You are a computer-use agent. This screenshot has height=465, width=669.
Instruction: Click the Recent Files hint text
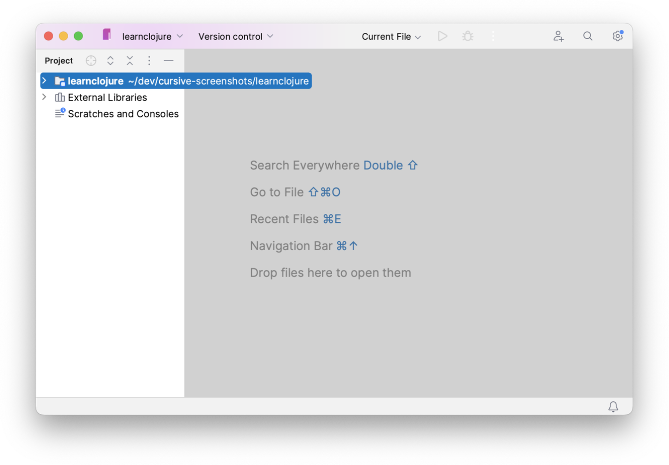click(285, 219)
